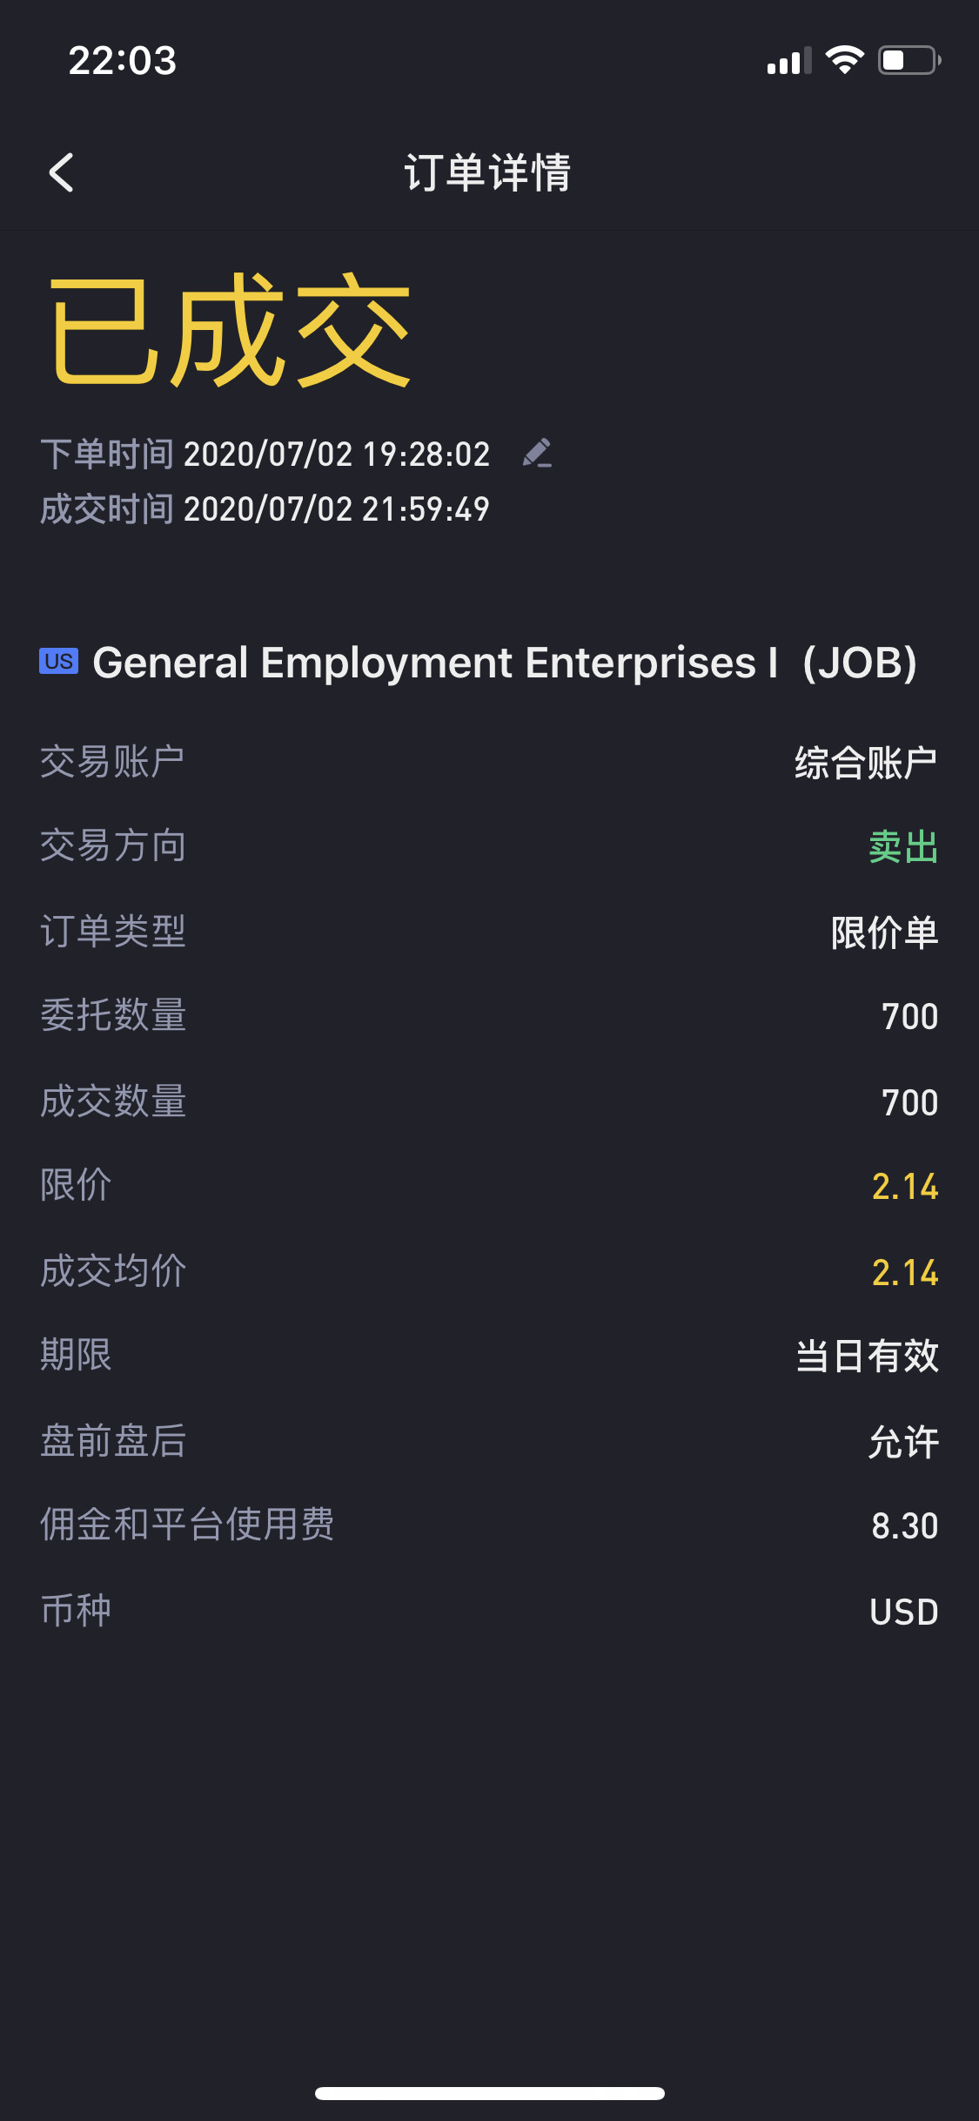Open General Employment Enterprises (JOB) stock
Screen dimensions: 979x2121
click(505, 663)
